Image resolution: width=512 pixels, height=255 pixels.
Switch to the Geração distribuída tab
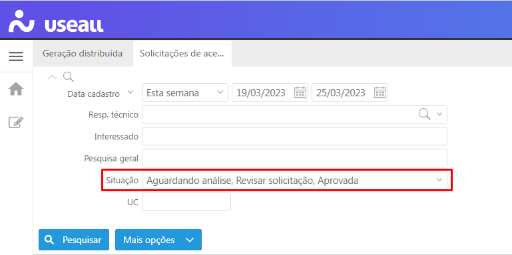coord(83,53)
